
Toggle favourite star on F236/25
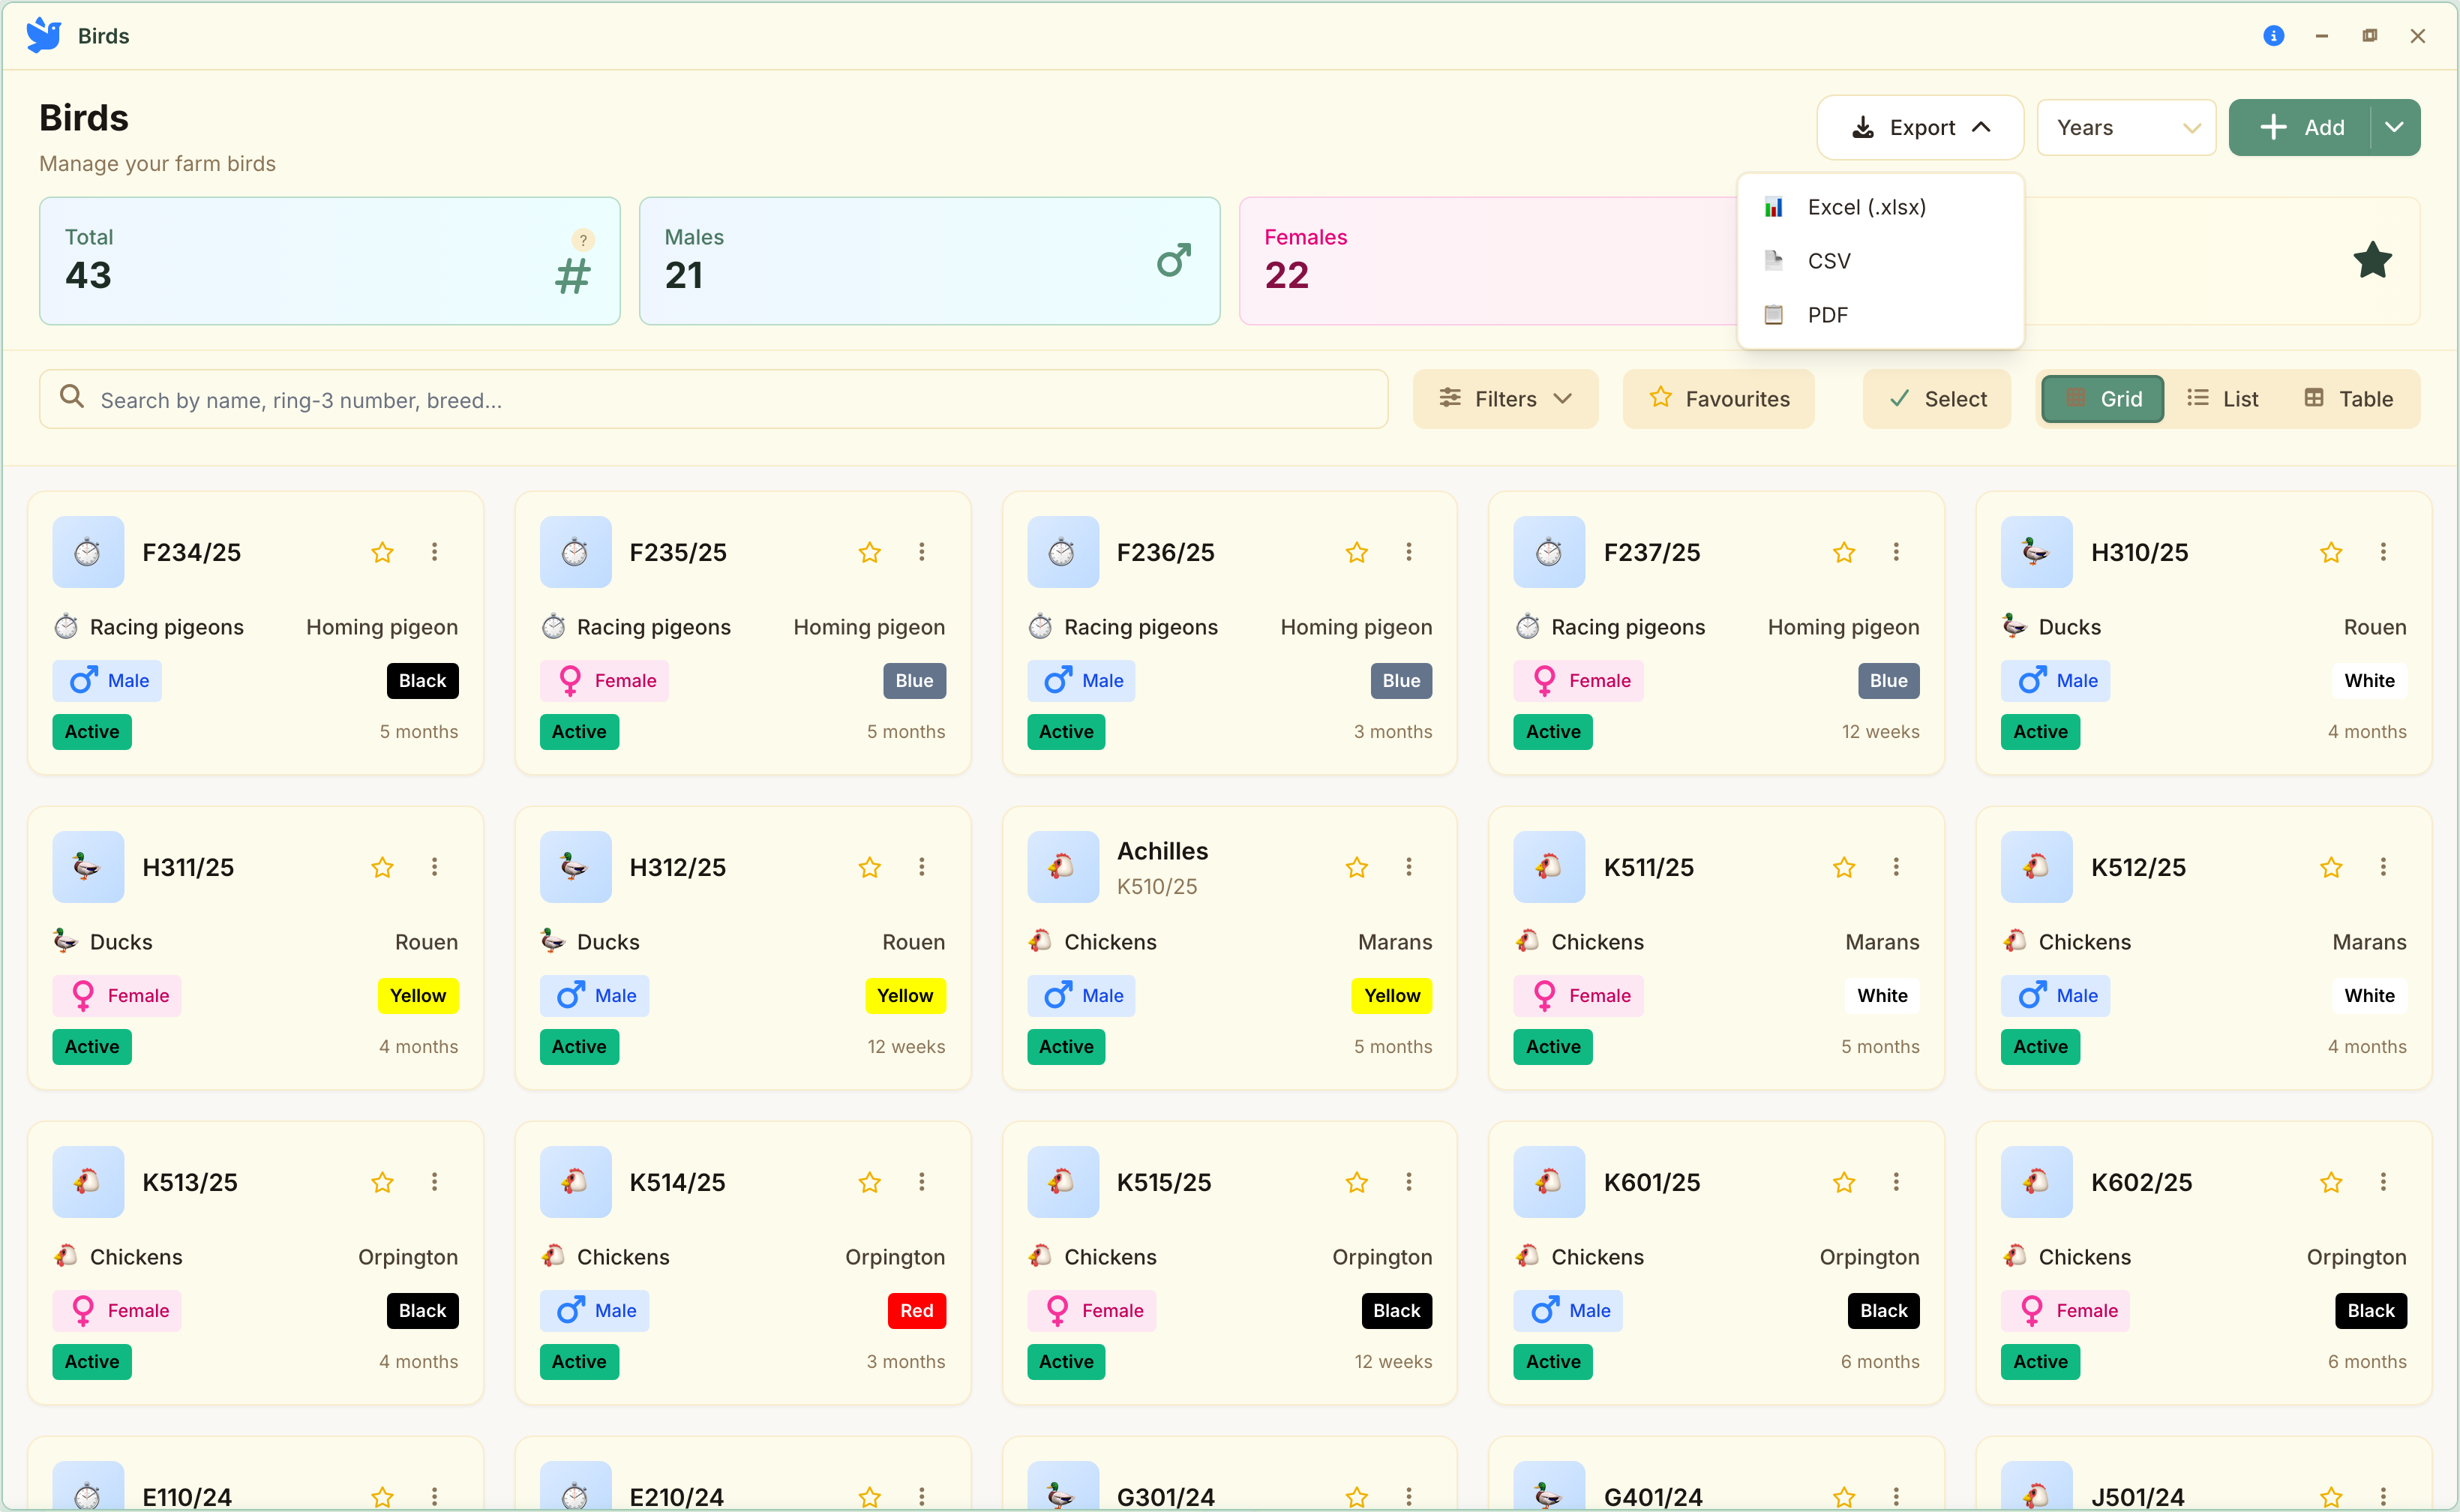tap(1357, 552)
